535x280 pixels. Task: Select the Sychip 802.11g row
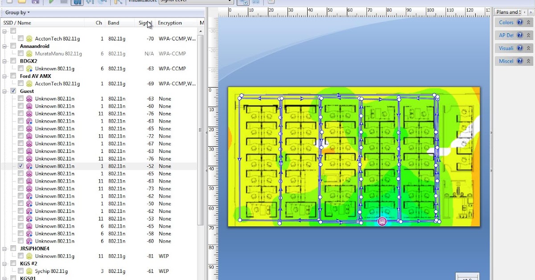99,271
